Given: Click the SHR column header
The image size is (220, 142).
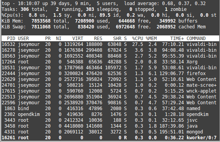Looking at the screenshot, I should 117,39.
